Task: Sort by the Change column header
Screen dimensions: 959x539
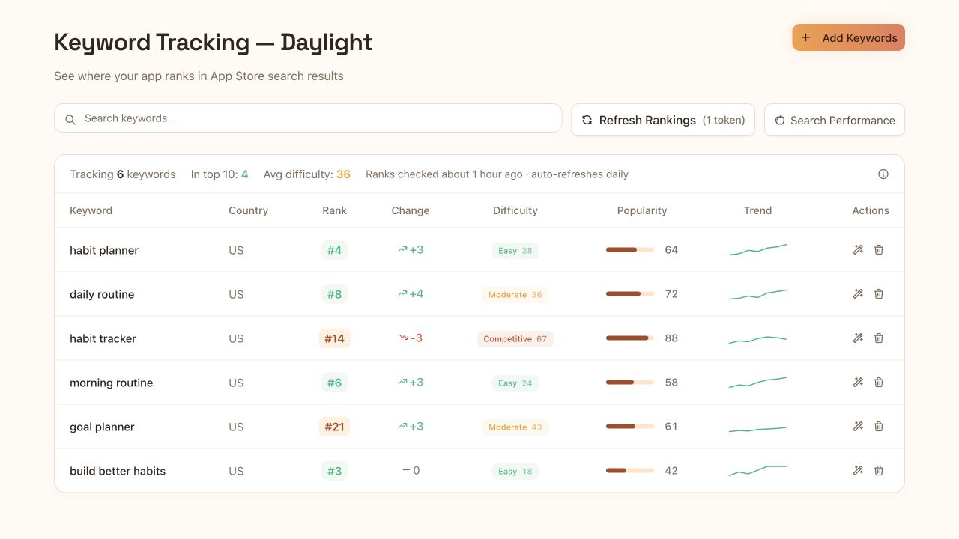Action: tap(411, 210)
